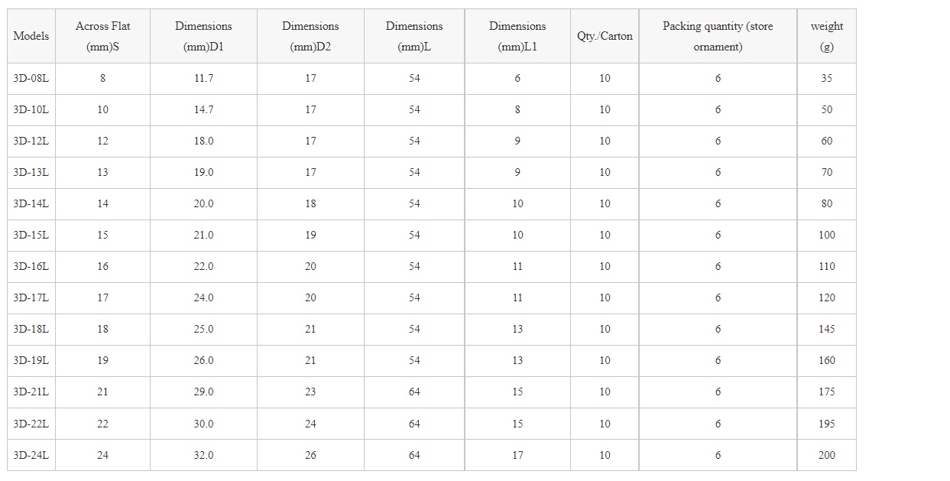
Task: Select the 3D-13L model cell
Action: pos(31,172)
